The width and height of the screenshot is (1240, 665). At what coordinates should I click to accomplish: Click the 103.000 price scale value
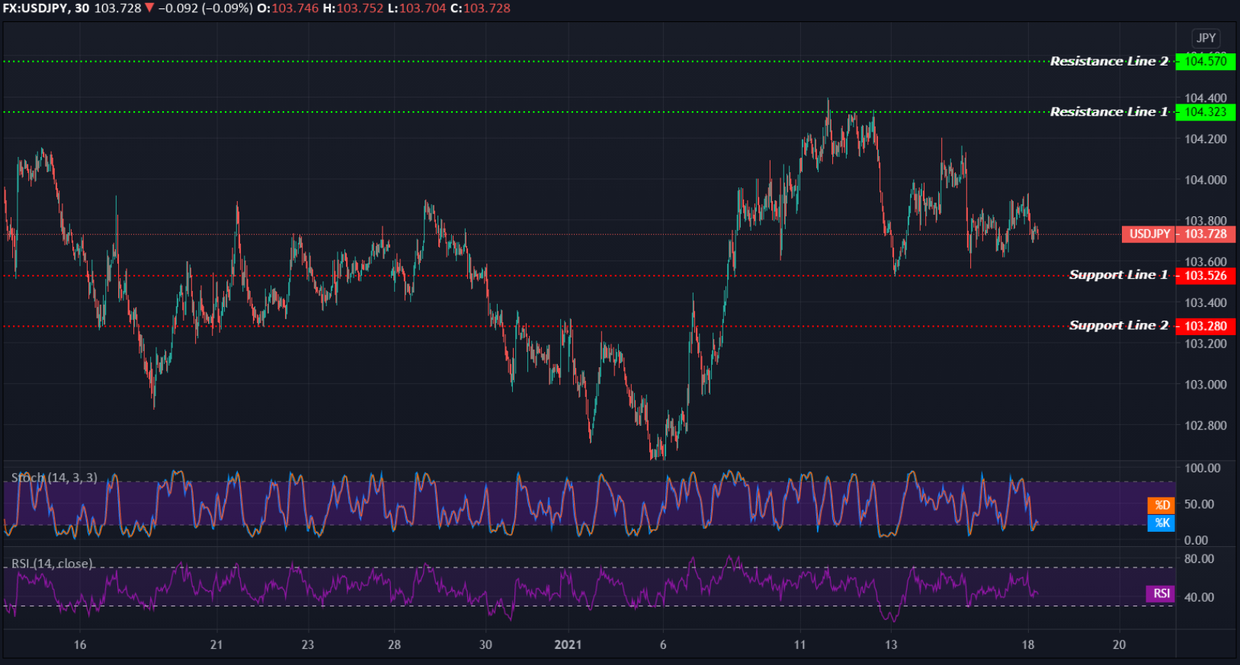pyautogui.click(x=1206, y=385)
